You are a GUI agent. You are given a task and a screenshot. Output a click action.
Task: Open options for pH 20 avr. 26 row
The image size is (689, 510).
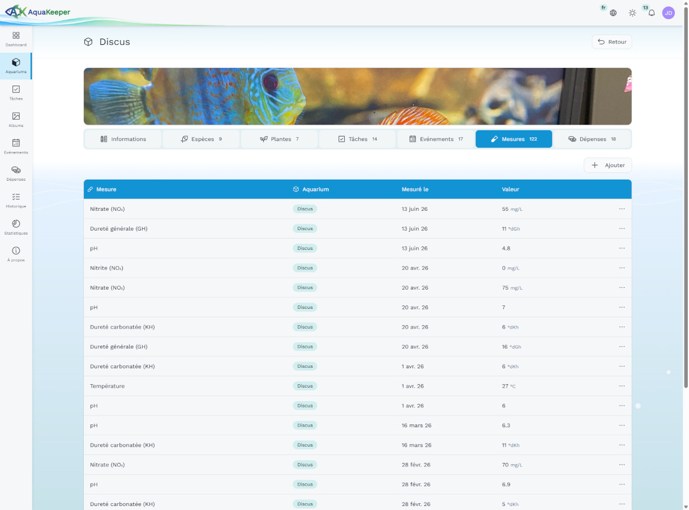click(x=622, y=307)
